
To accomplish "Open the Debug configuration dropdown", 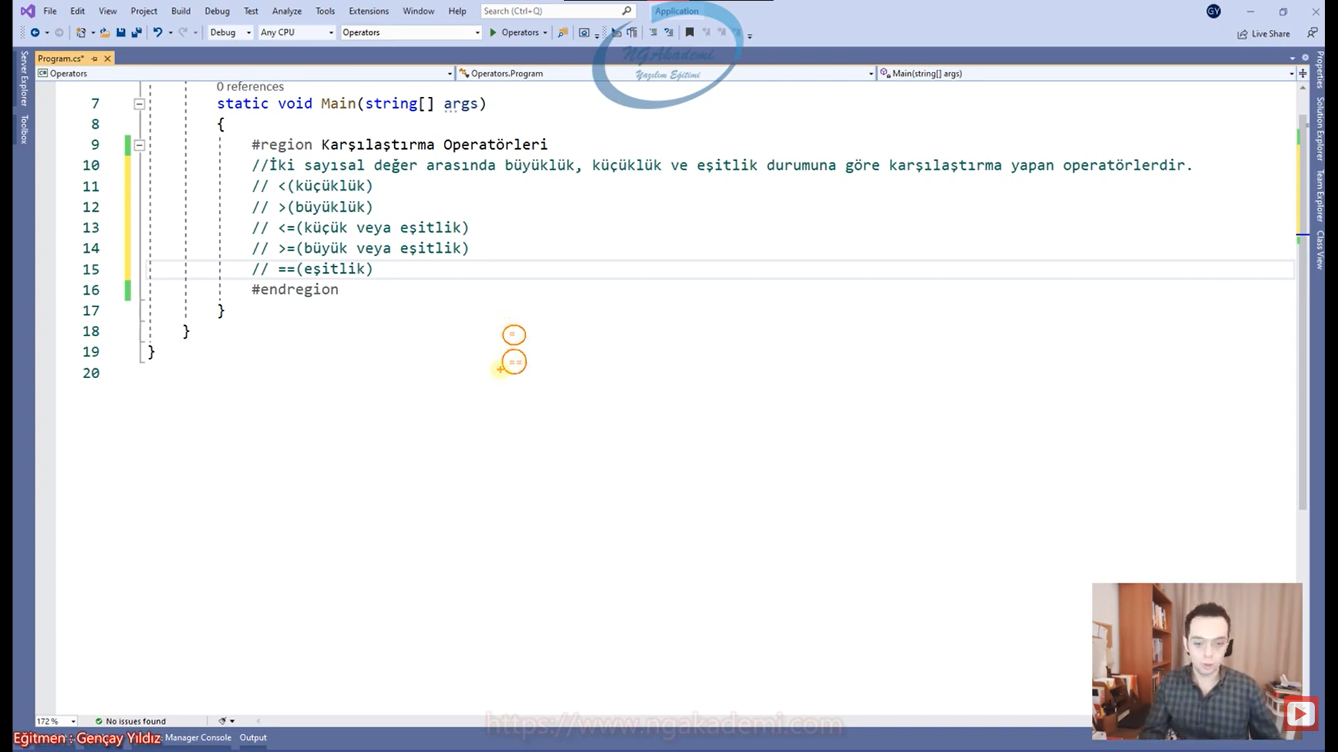I will click(x=230, y=33).
